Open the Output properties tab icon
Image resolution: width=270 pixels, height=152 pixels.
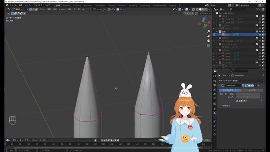[215, 85]
